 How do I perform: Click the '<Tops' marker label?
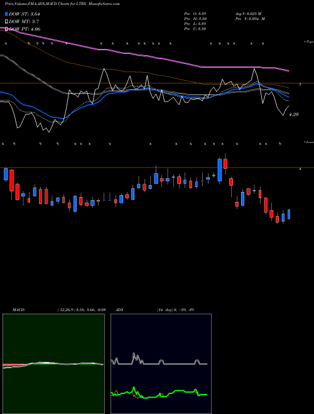(x=309, y=42)
